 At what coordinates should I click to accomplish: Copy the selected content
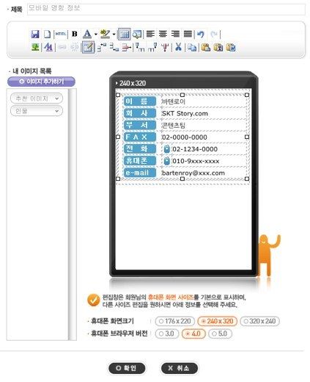(192, 47)
